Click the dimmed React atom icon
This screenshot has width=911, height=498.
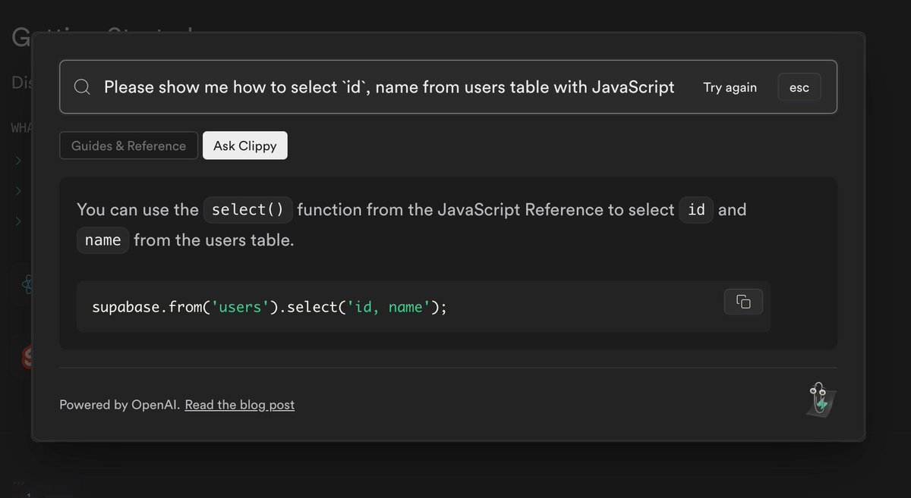pyautogui.click(x=27, y=285)
